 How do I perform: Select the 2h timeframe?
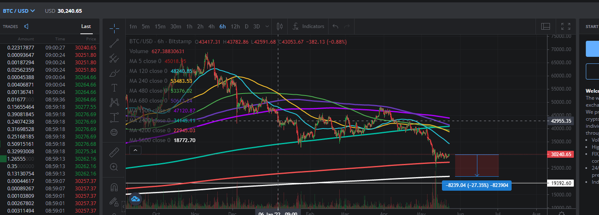click(x=200, y=26)
